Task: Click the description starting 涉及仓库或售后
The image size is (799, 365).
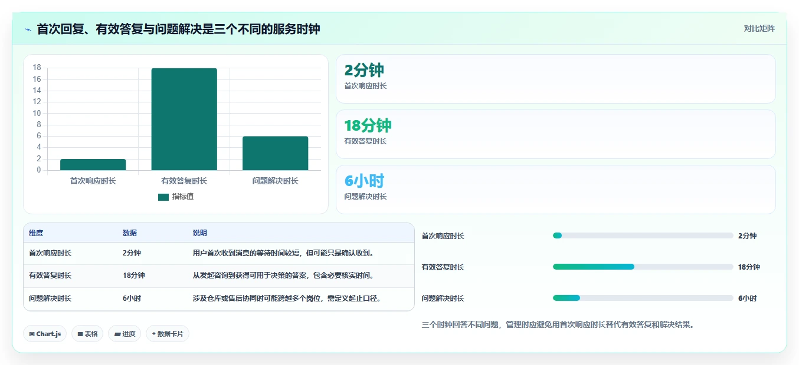Action: (287, 298)
